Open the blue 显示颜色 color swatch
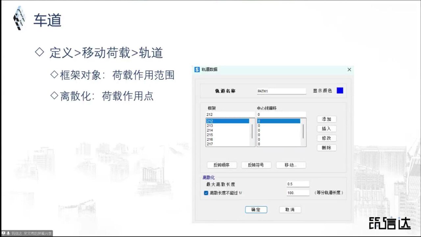The width and height of the screenshot is (421, 237). (339, 91)
